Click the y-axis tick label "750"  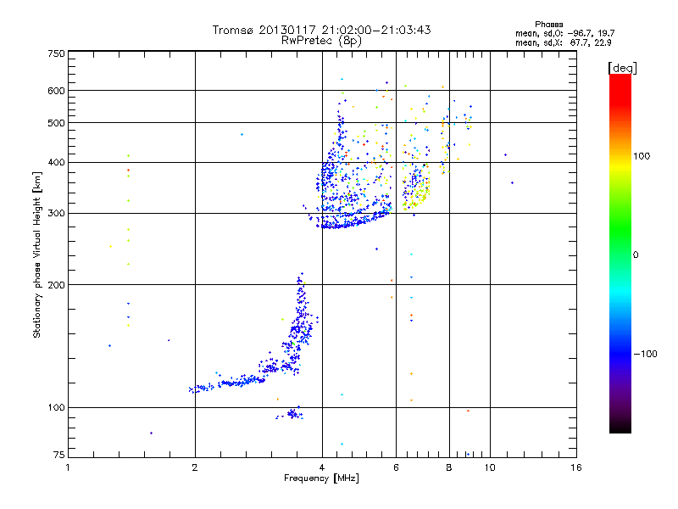point(56,53)
